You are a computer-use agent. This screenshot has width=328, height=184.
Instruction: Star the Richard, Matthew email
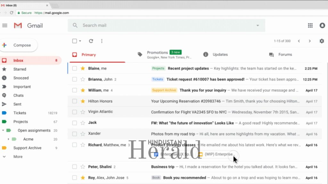pyautogui.click(x=83, y=145)
